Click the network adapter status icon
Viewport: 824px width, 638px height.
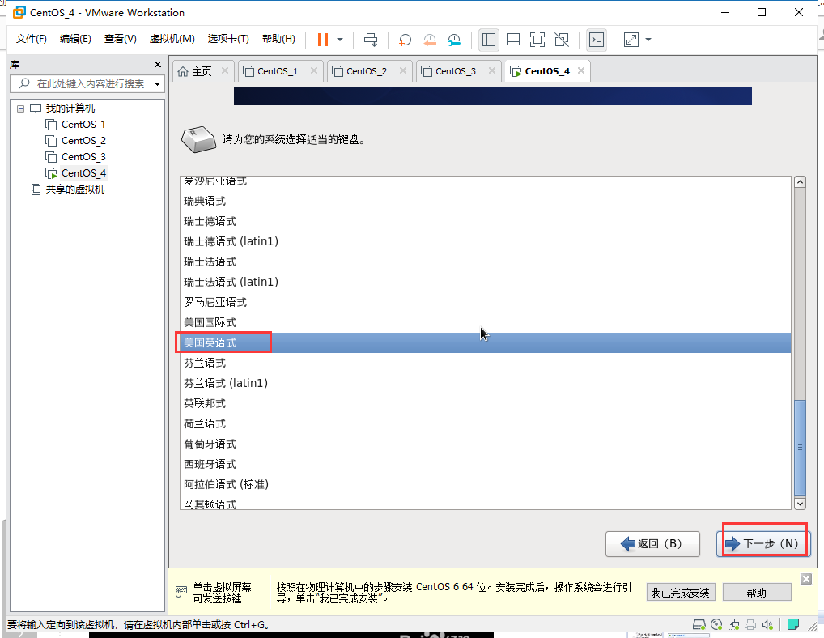pyautogui.click(x=733, y=625)
